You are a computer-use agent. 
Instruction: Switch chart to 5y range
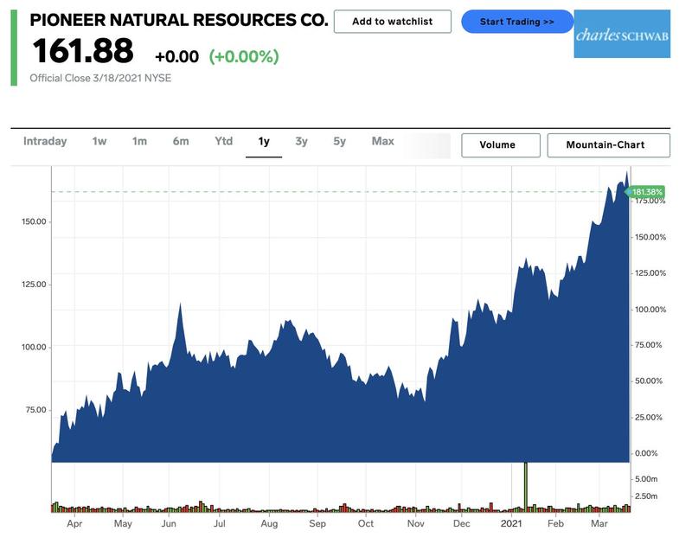click(x=339, y=141)
